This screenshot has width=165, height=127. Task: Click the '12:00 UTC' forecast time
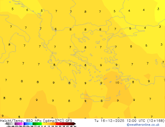pyautogui.click(x=136, y=121)
